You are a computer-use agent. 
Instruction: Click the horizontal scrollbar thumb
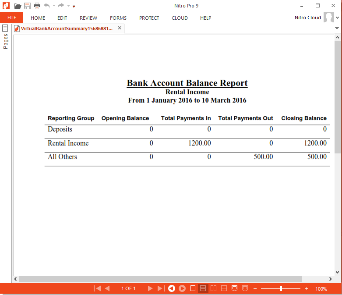tap(160, 279)
